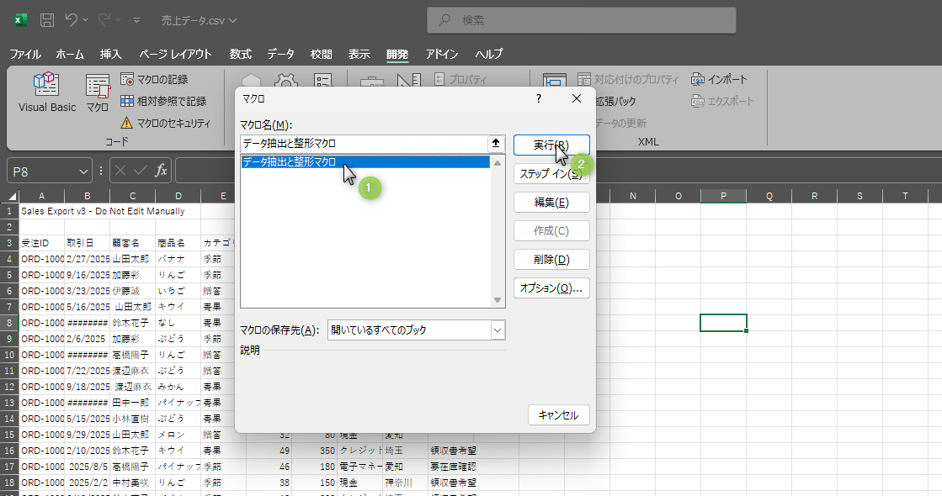Click the キャンセル button in dialog
Viewport: 942px width, 496px height.
pos(558,415)
